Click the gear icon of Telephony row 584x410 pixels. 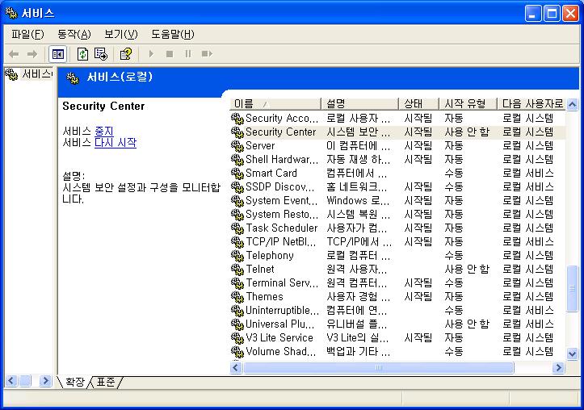tap(237, 256)
